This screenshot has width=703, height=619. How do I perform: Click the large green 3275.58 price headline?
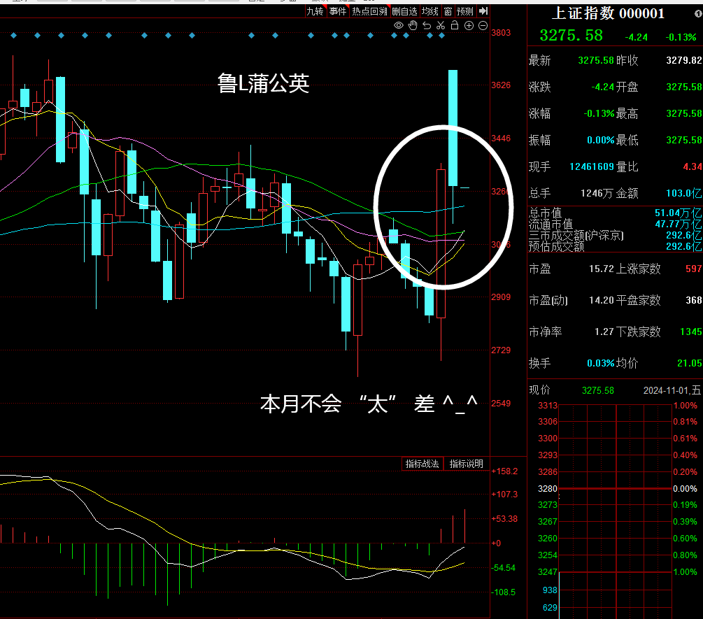click(x=571, y=36)
